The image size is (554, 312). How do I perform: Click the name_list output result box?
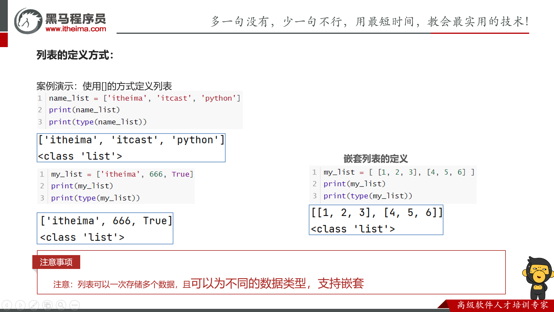click(131, 148)
